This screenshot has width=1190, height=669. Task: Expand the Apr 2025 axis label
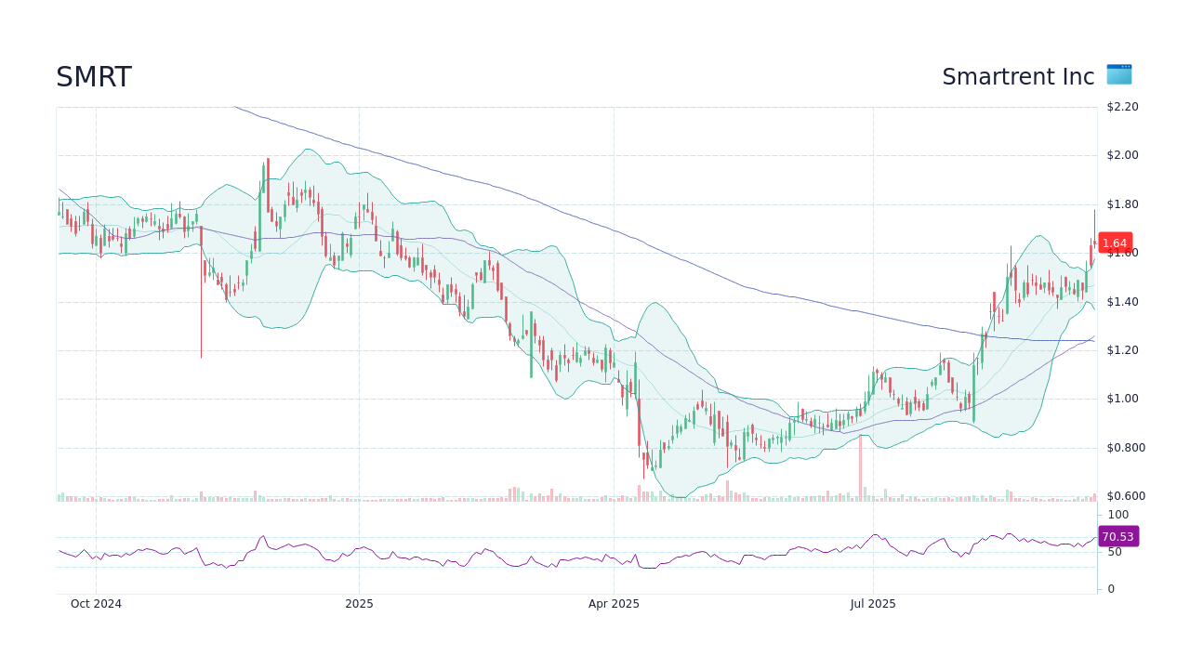[x=614, y=604]
